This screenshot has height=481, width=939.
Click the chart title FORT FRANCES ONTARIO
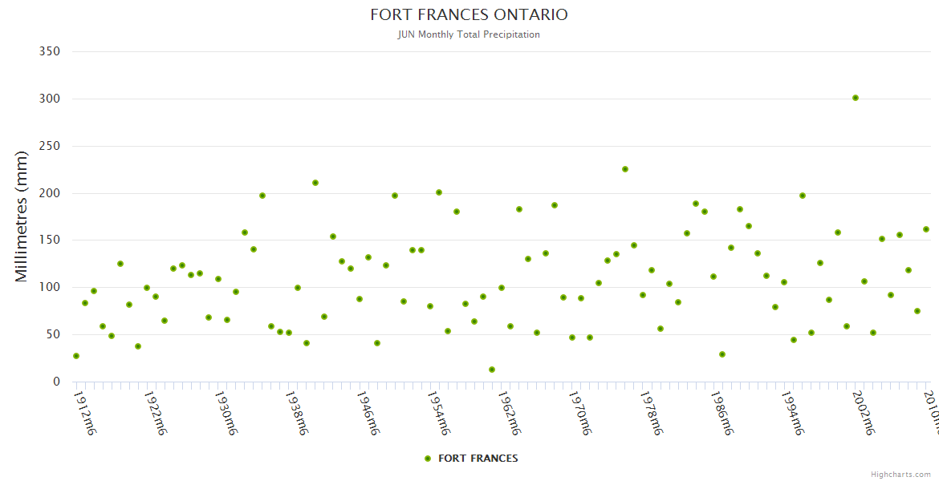(x=469, y=14)
